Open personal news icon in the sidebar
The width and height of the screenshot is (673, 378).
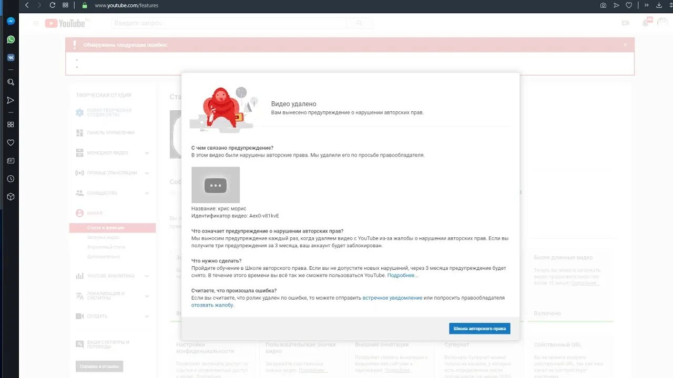11,161
